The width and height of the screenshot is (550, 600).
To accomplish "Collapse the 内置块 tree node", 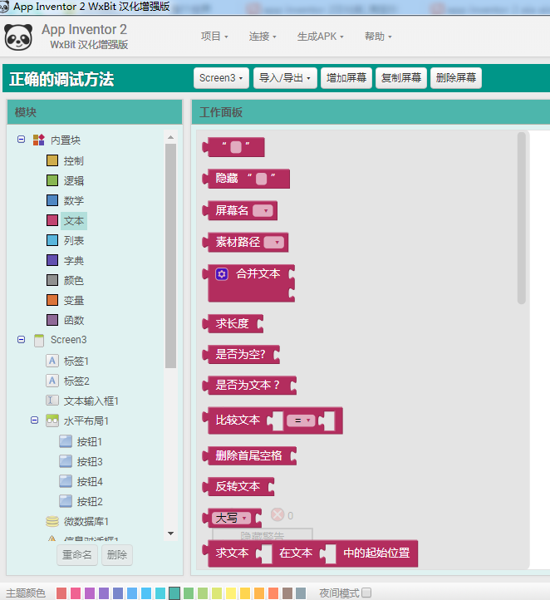I will point(22,140).
